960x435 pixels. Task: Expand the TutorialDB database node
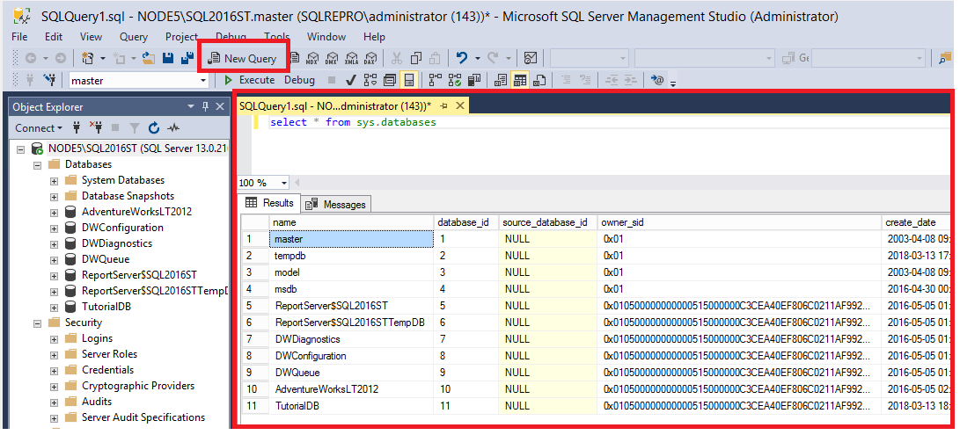[55, 307]
